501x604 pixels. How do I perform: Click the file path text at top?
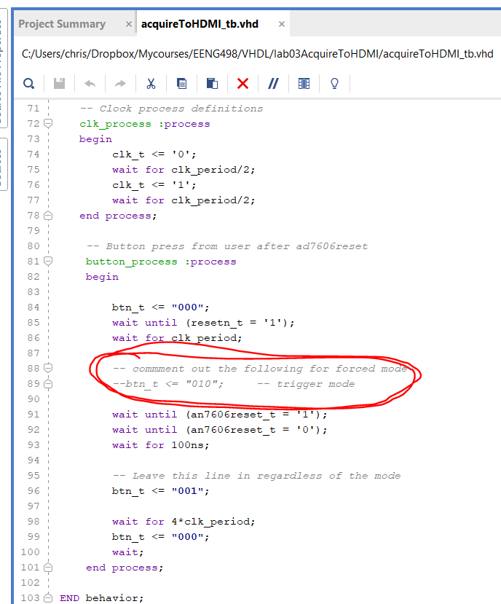(257, 53)
